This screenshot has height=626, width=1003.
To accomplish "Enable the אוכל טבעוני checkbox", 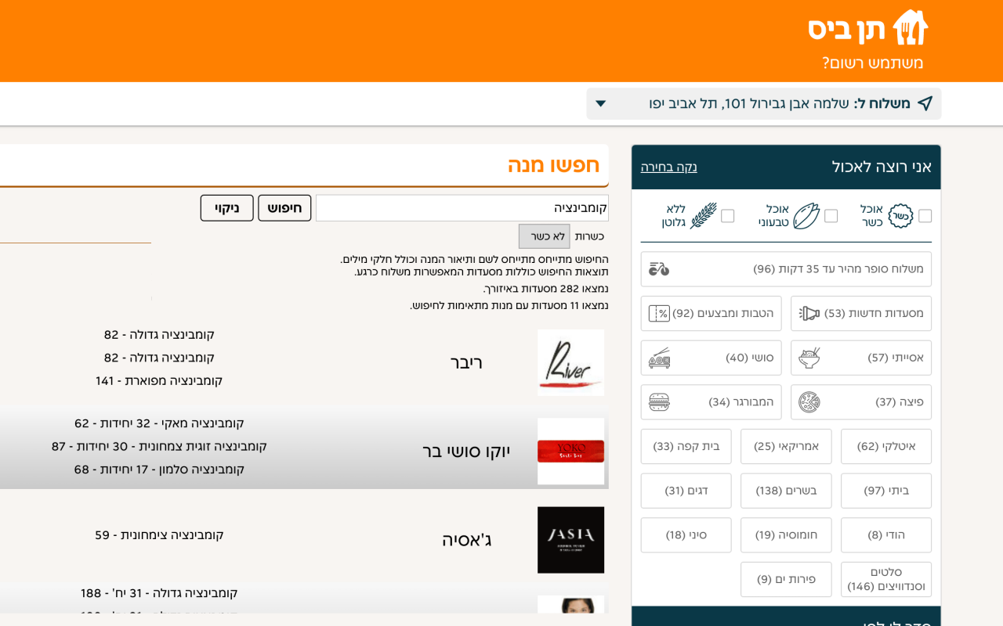I will pos(831,216).
